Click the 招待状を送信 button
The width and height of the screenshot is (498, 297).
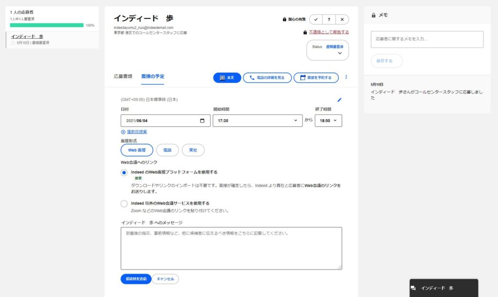[135, 279]
